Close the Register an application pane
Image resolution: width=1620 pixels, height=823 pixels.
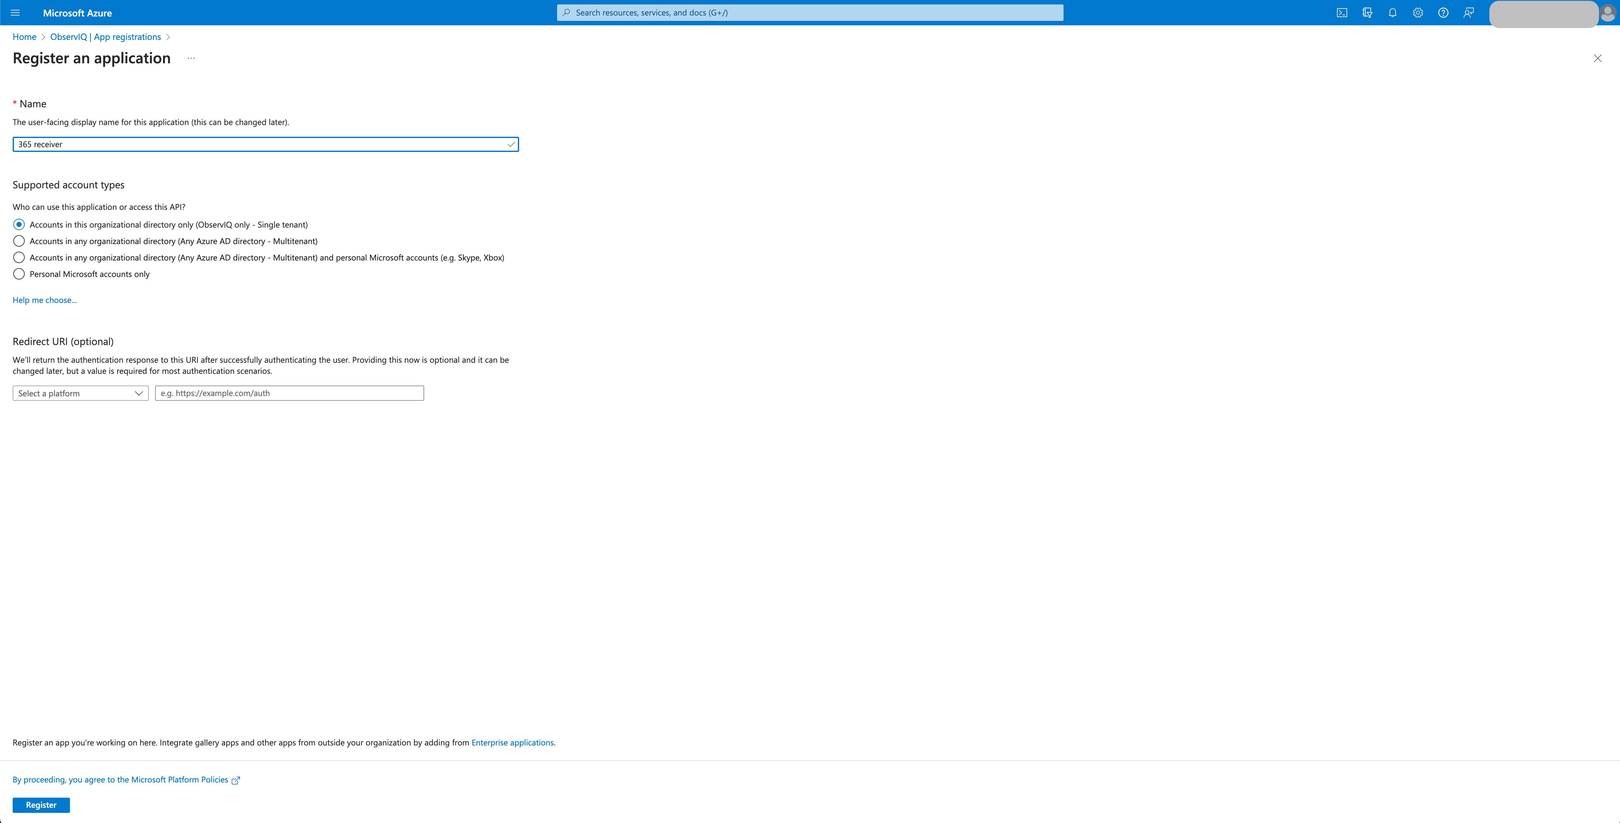[x=1597, y=59]
